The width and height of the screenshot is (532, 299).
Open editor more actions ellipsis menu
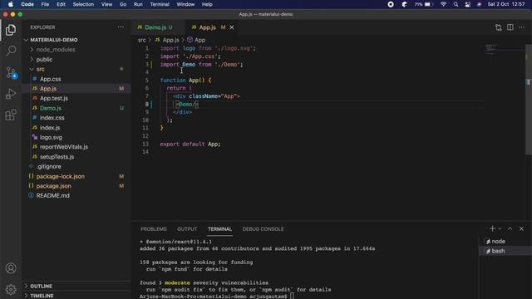coord(521,27)
